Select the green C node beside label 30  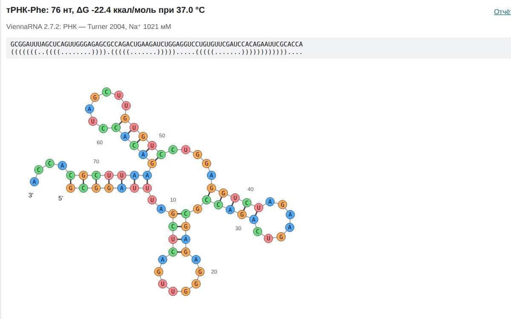coord(257,232)
